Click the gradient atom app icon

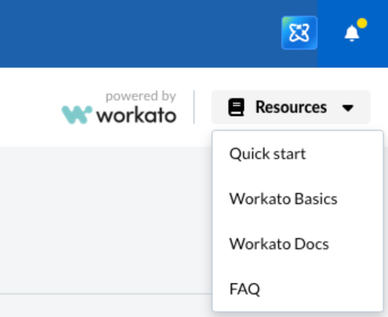click(299, 33)
